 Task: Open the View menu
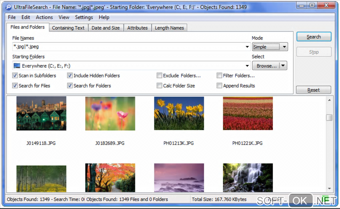[64, 17]
